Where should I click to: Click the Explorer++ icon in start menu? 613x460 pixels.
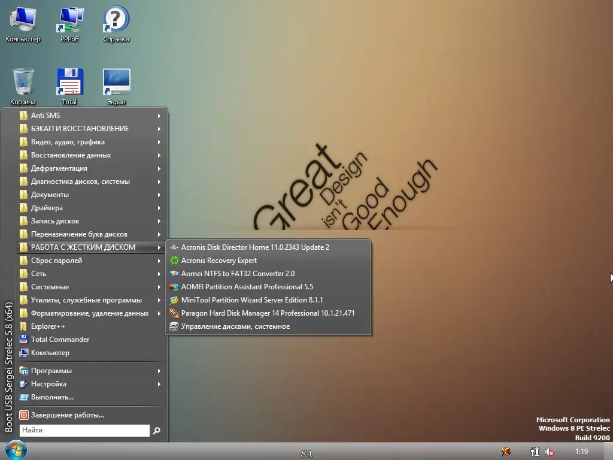coord(23,326)
